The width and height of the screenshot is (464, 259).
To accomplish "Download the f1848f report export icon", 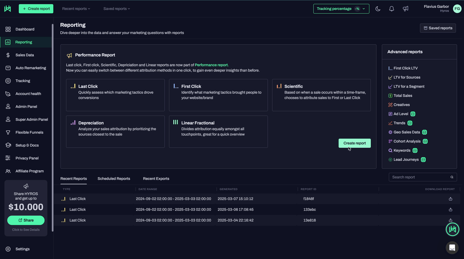I will tap(451, 199).
